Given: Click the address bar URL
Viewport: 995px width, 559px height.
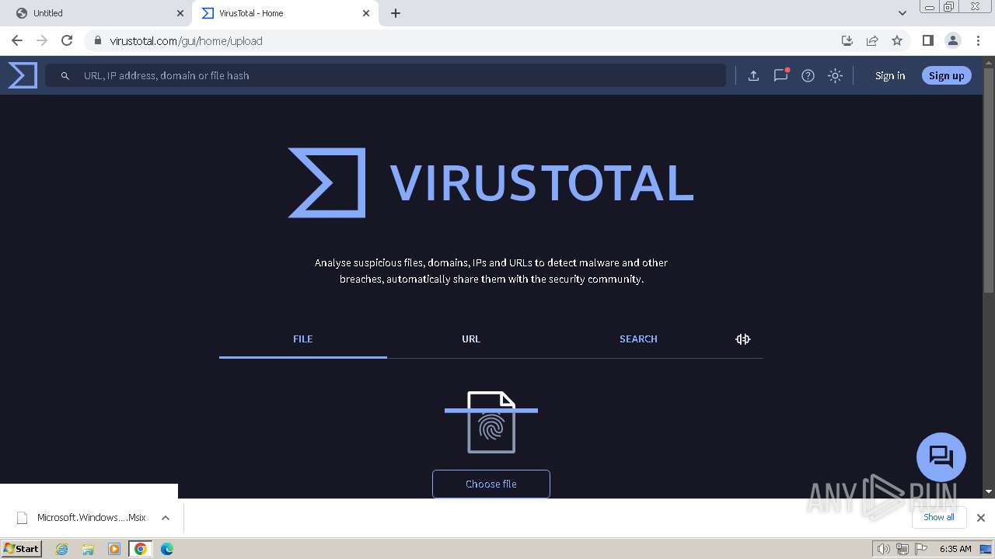Looking at the screenshot, I should click(x=186, y=41).
